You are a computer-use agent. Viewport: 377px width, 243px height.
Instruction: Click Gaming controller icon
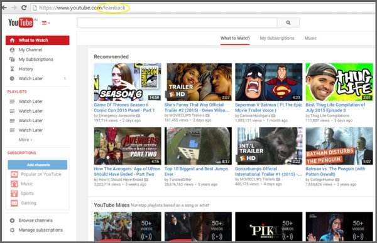click(x=14, y=203)
